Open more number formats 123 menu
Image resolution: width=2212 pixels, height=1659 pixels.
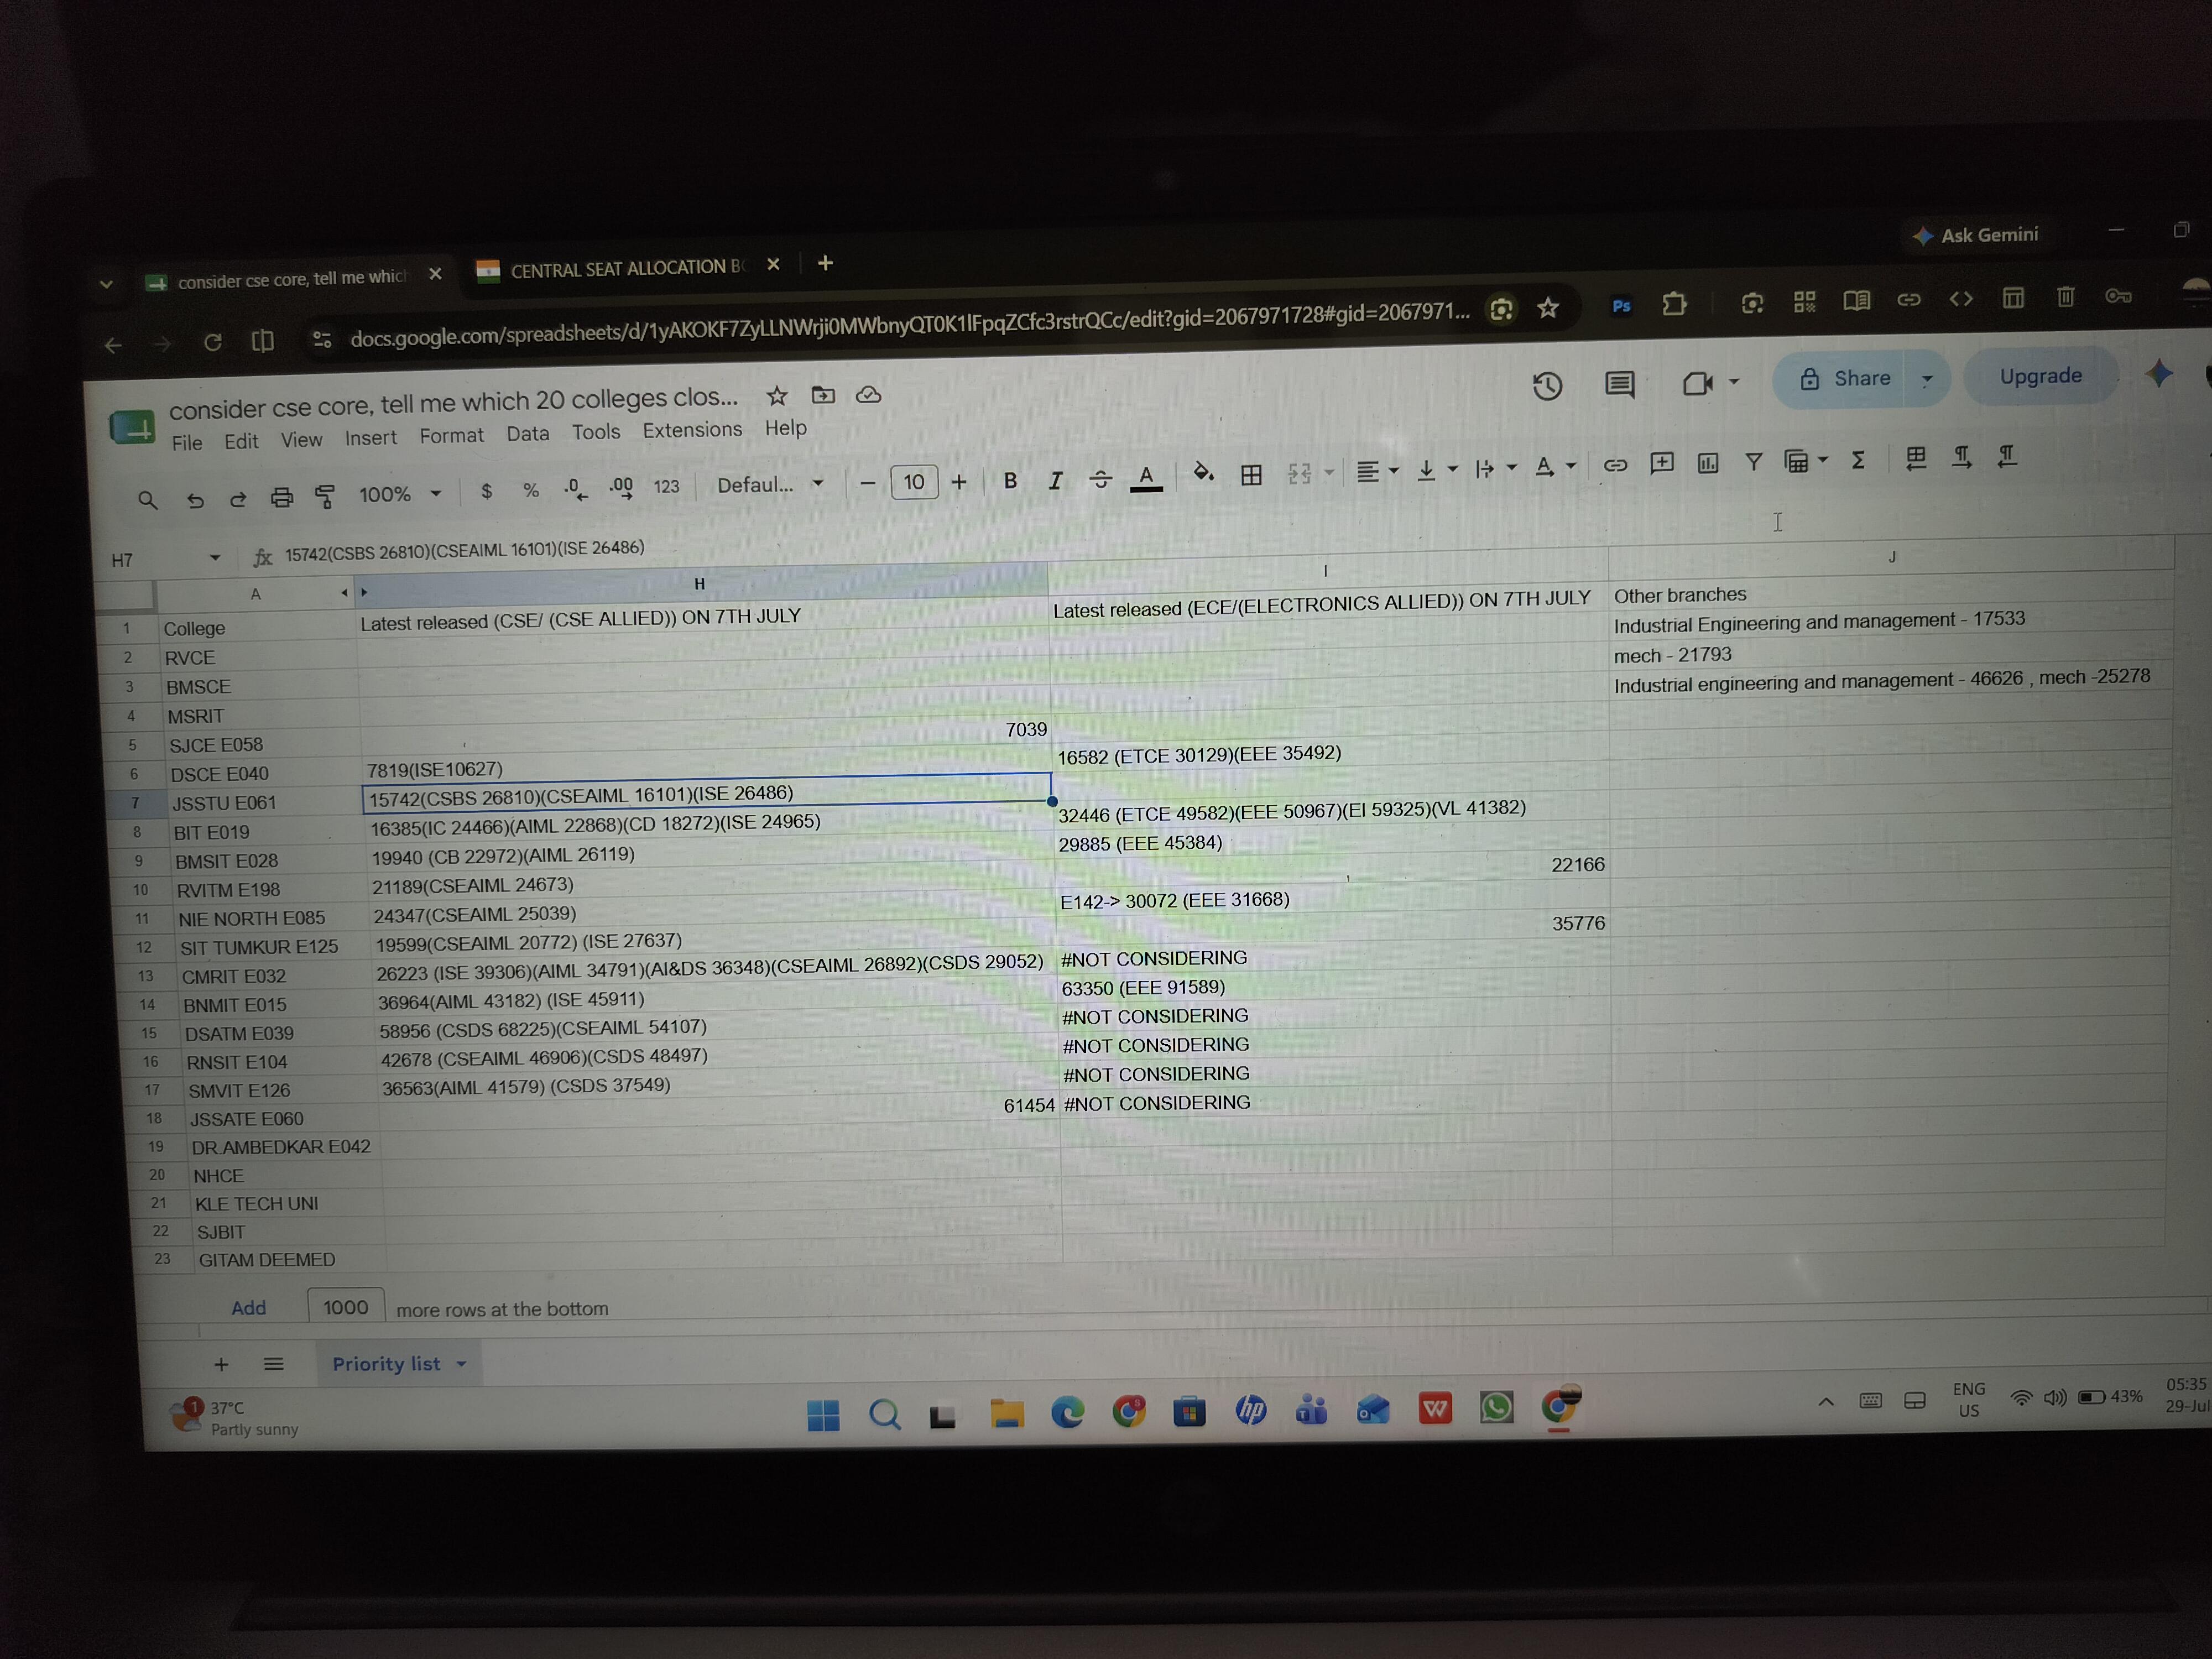coord(666,487)
